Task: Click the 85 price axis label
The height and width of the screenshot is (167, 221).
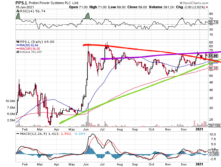Action: pyautogui.click(x=211, y=42)
